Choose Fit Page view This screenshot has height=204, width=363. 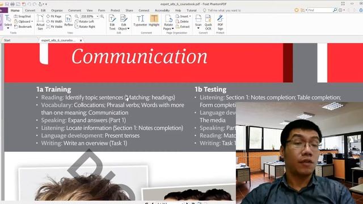click(54, 16)
